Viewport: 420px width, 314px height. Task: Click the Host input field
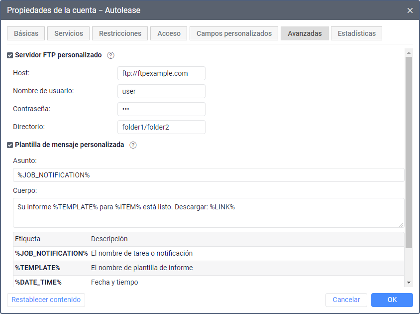point(161,73)
